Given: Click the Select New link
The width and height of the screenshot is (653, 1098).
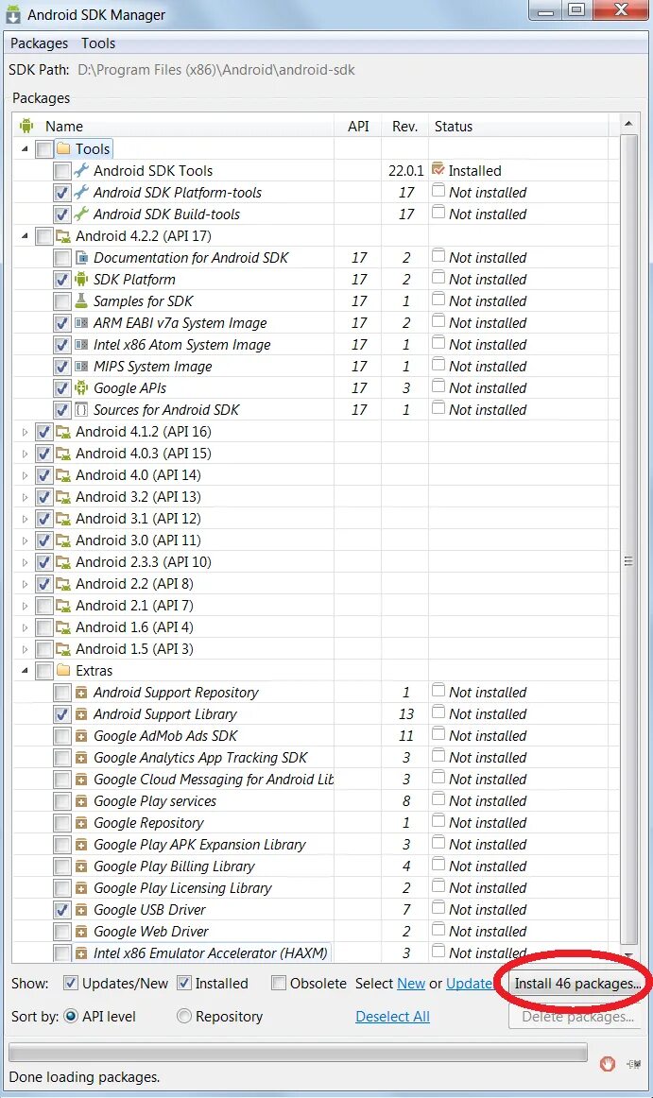Looking at the screenshot, I should coord(410,983).
